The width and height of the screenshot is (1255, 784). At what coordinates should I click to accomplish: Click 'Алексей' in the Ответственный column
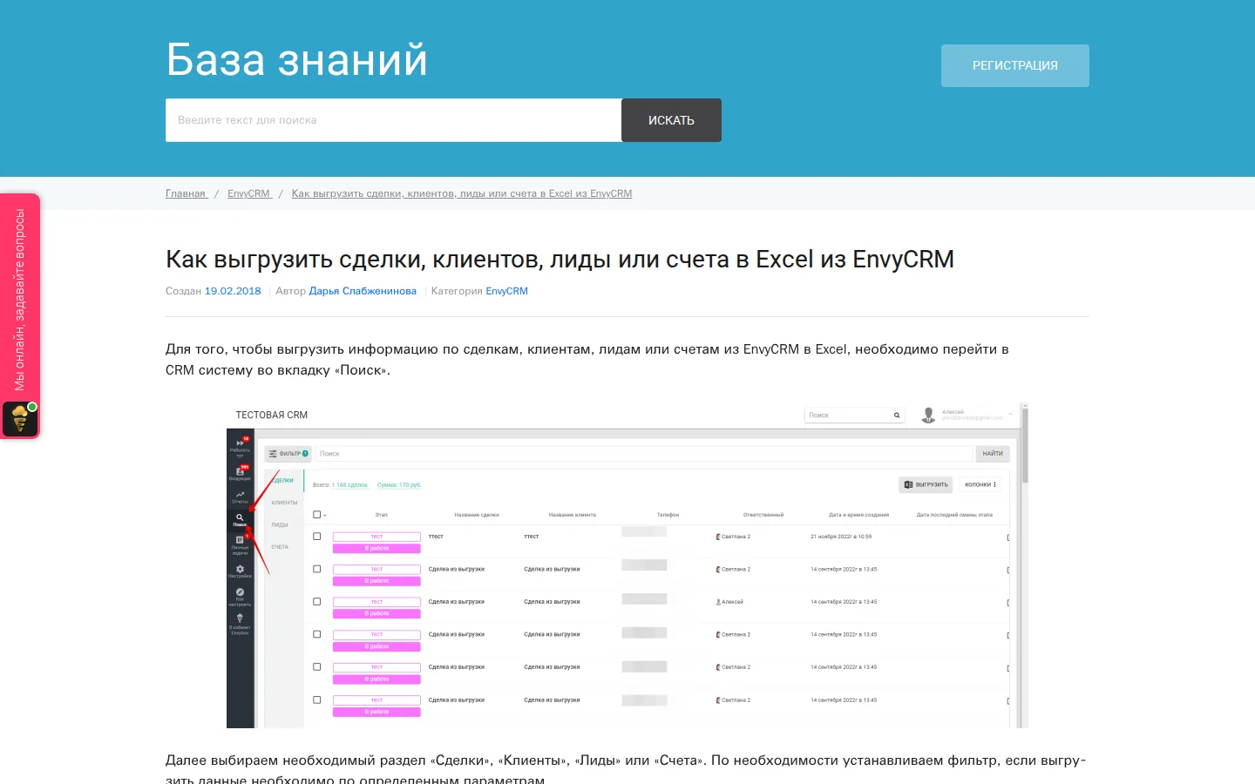coord(730,602)
